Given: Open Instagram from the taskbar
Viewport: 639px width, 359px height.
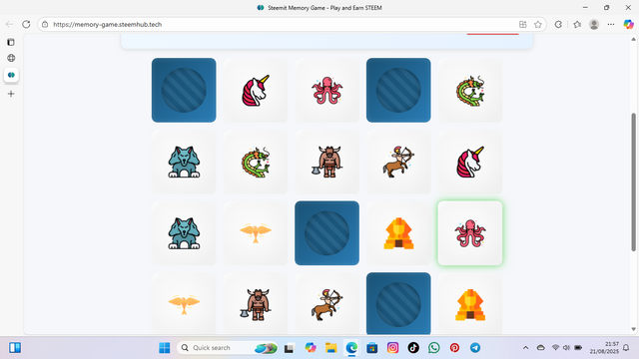Looking at the screenshot, I should tap(392, 348).
